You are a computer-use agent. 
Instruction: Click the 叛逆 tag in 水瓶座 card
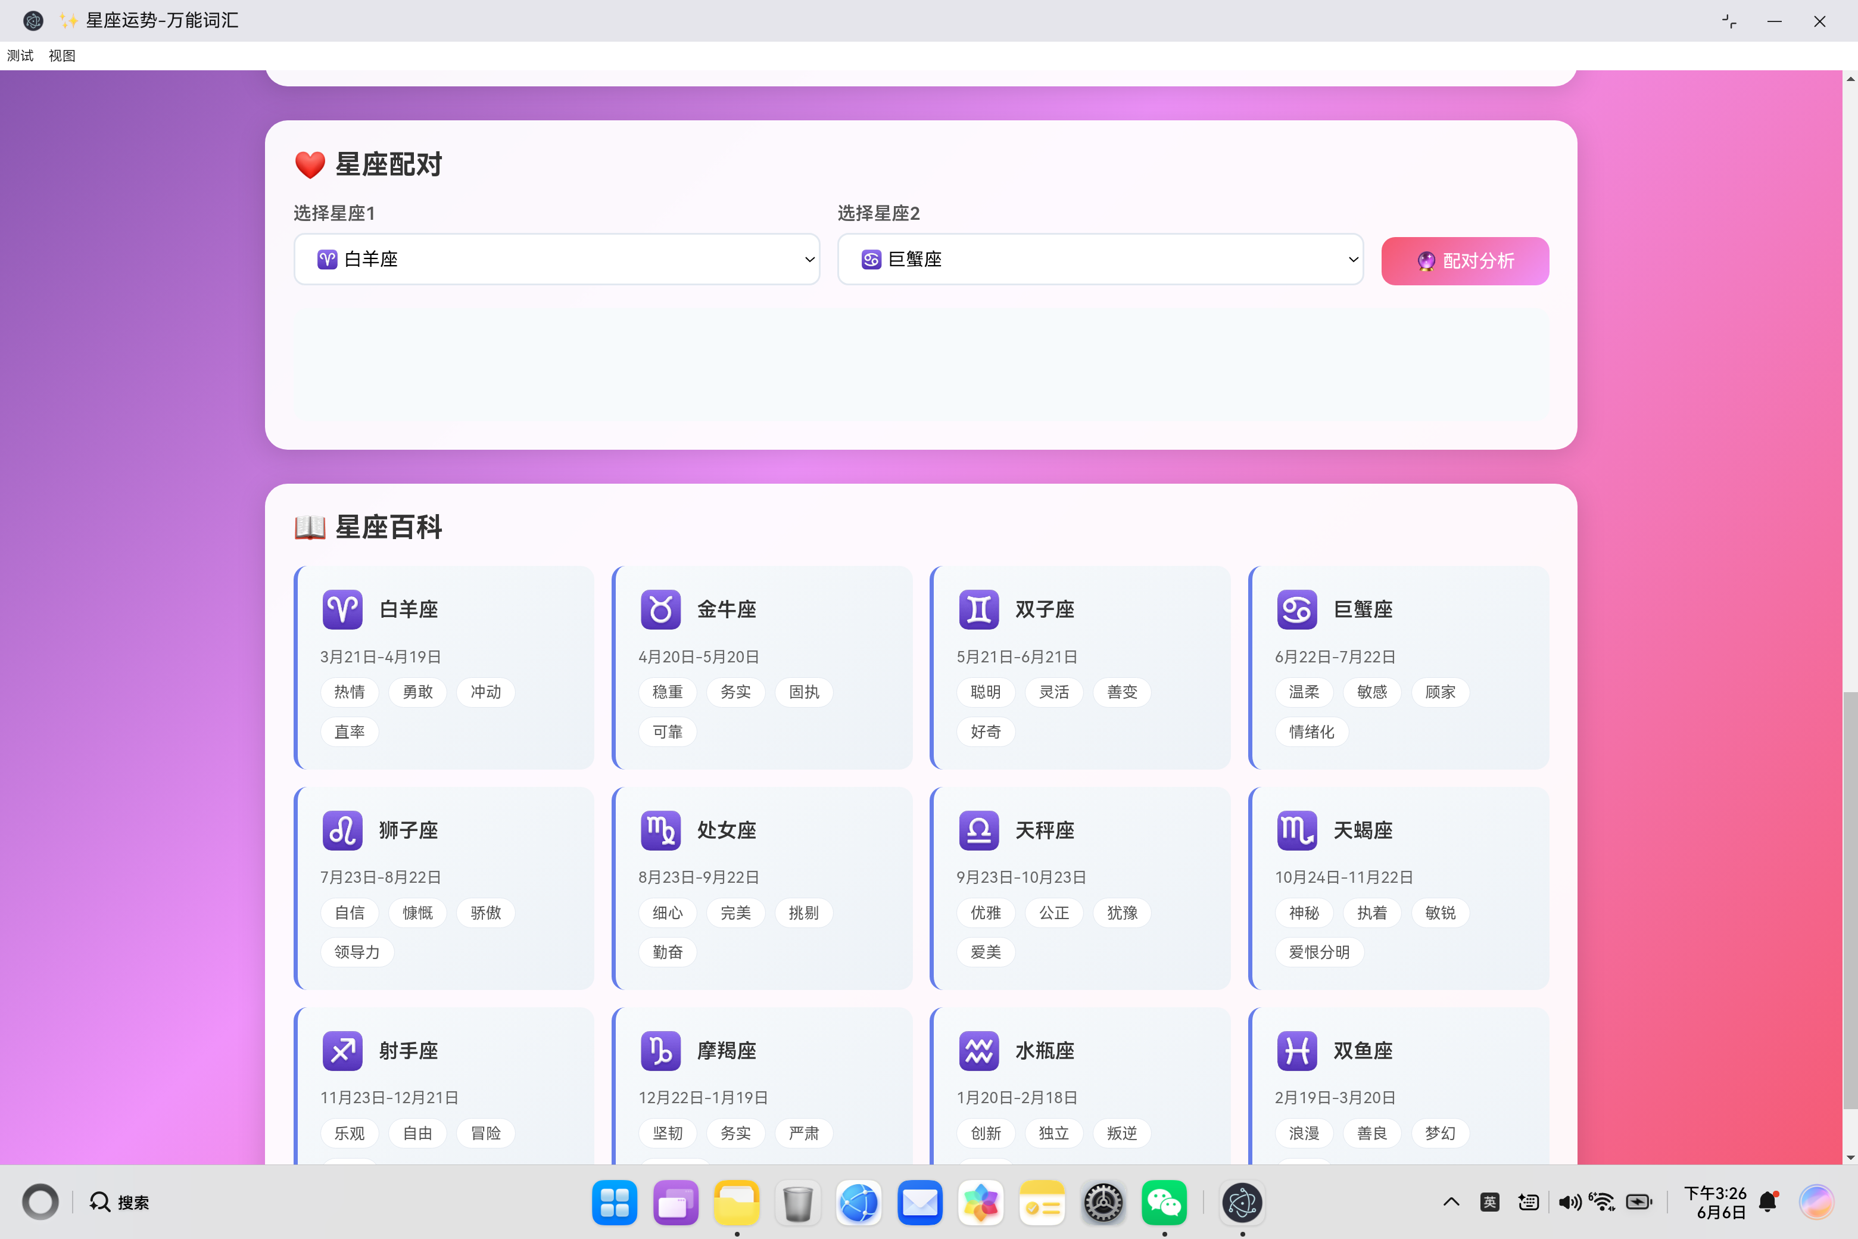coord(1122,1133)
